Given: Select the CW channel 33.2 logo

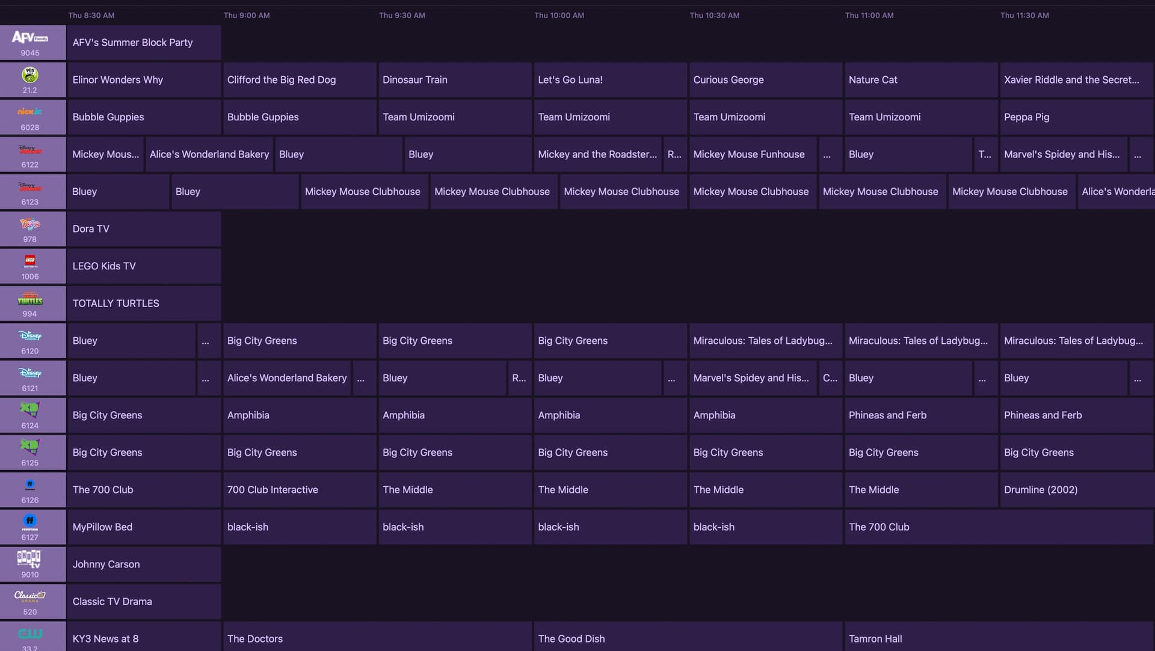Looking at the screenshot, I should [30, 634].
